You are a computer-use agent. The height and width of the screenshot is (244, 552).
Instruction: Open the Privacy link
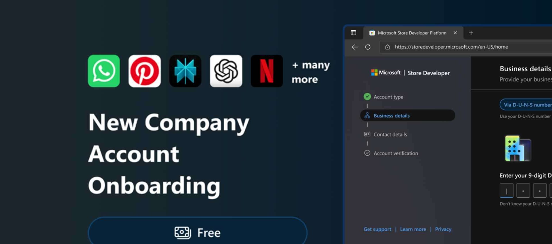(443, 229)
